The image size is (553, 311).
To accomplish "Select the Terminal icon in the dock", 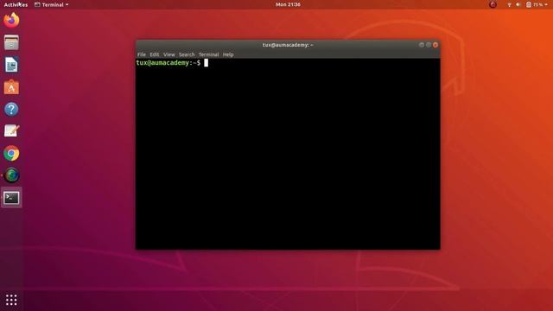I will (11, 198).
